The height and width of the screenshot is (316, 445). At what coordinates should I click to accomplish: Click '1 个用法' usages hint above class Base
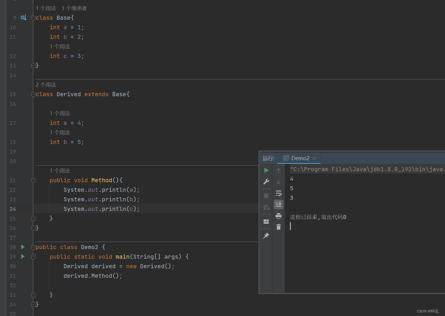(x=46, y=8)
